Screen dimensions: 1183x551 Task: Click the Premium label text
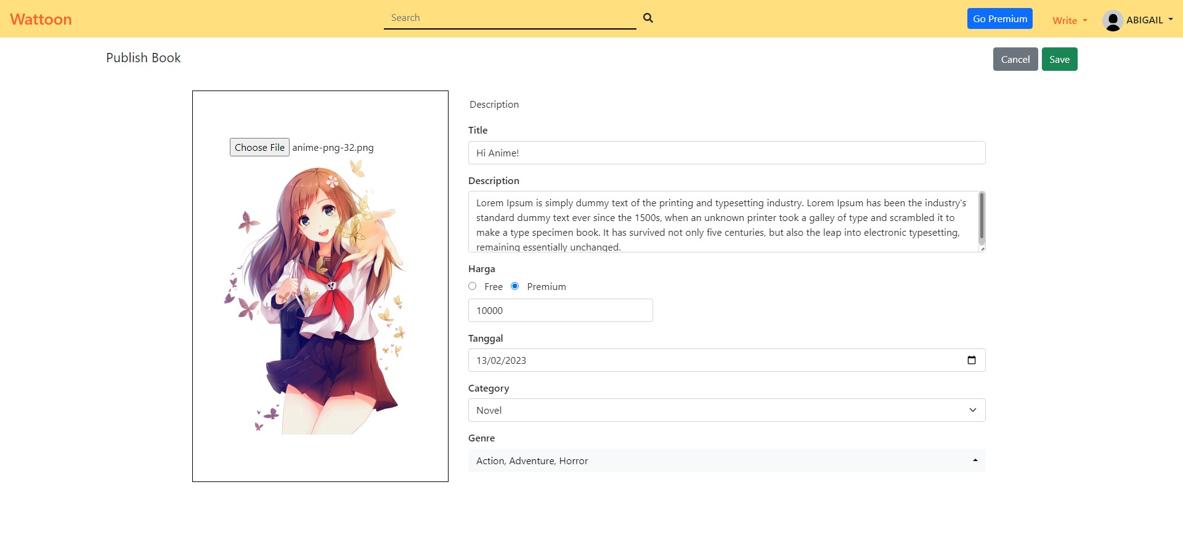click(x=547, y=287)
